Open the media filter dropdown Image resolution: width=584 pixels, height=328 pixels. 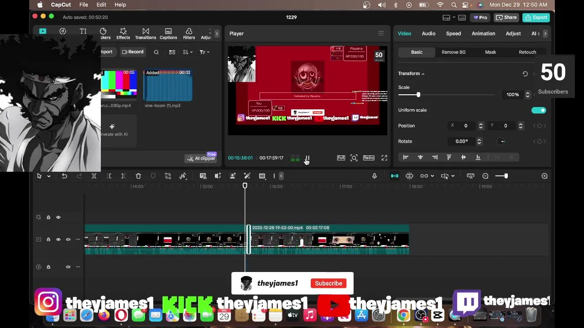tap(204, 52)
